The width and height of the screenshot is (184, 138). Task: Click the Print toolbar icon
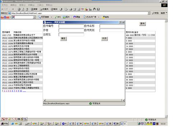[71, 9]
